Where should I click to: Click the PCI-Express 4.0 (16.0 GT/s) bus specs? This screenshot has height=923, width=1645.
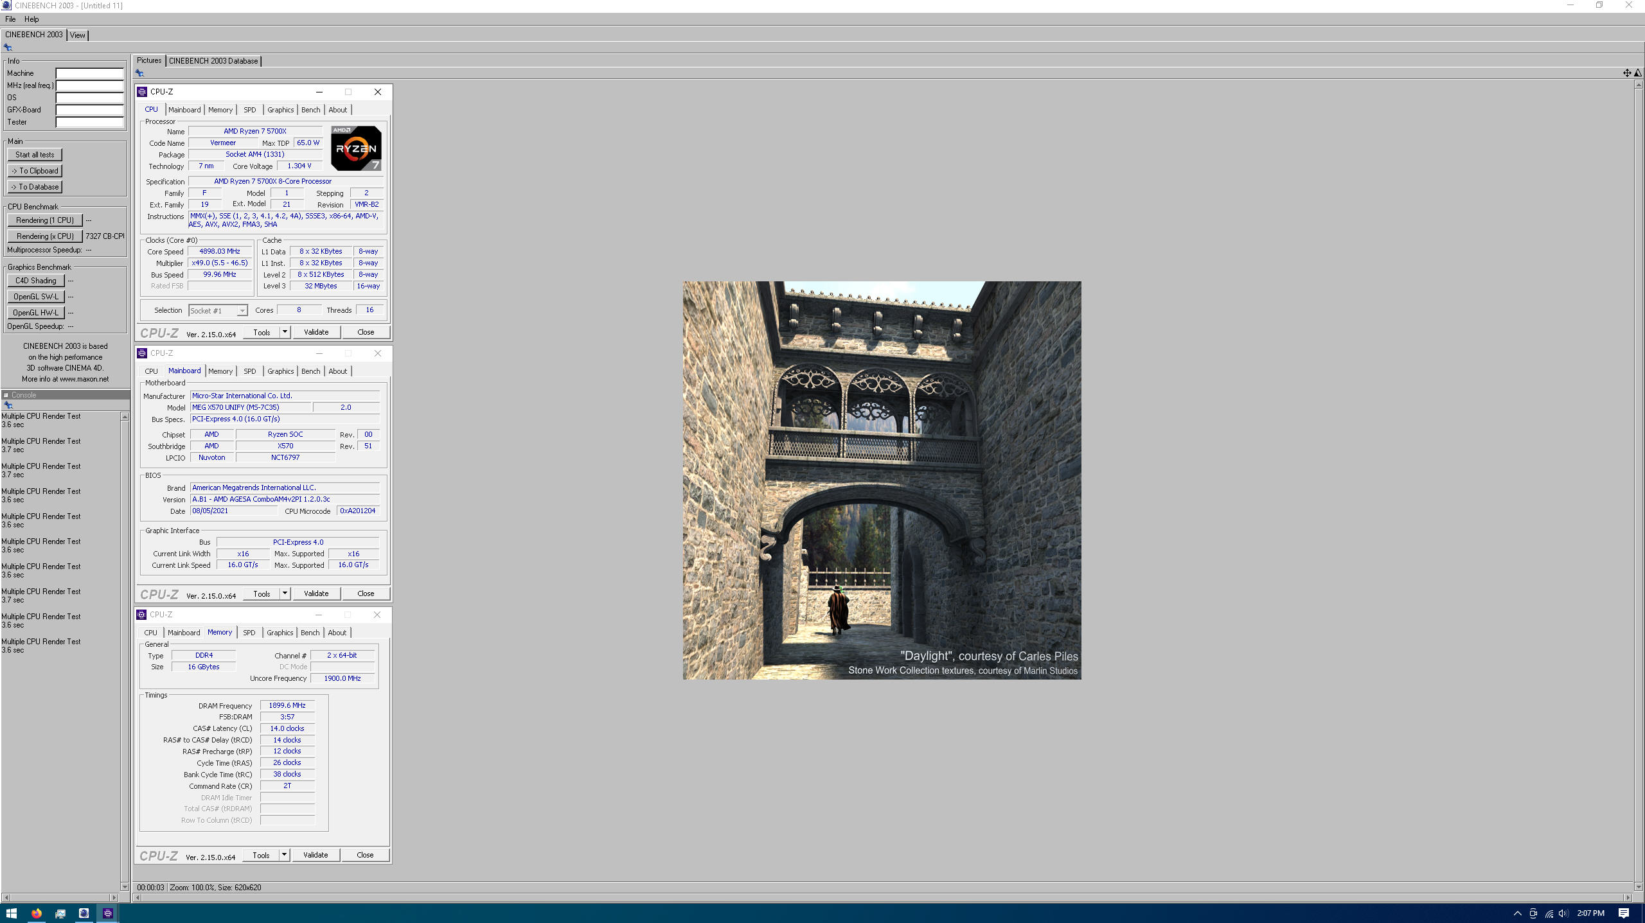[285, 419]
